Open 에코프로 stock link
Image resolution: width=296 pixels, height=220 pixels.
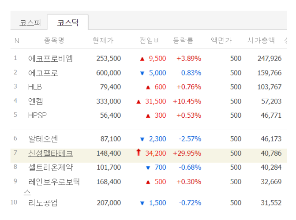click(43, 73)
